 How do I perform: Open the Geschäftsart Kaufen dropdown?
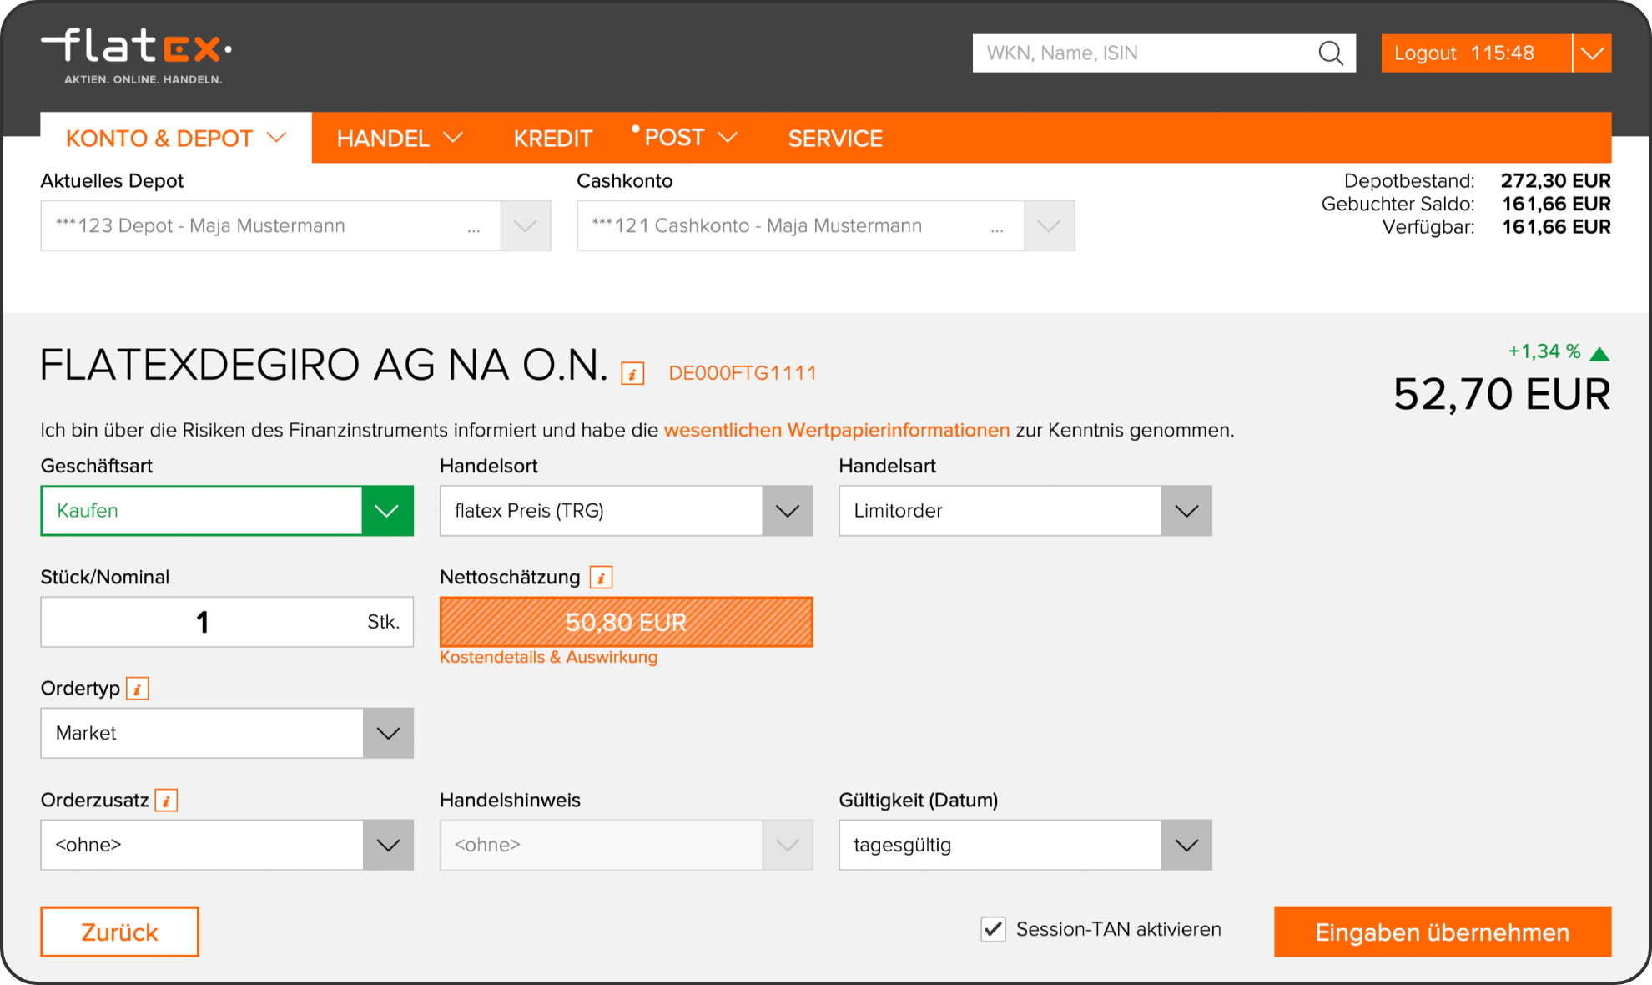tap(387, 510)
